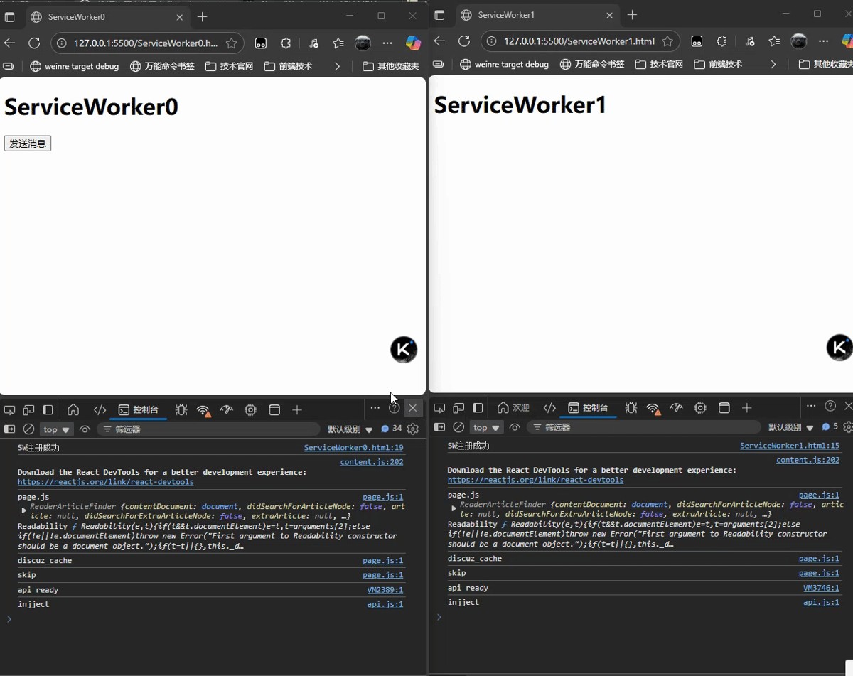Open the Elements panel in right DevTools

tap(549, 408)
